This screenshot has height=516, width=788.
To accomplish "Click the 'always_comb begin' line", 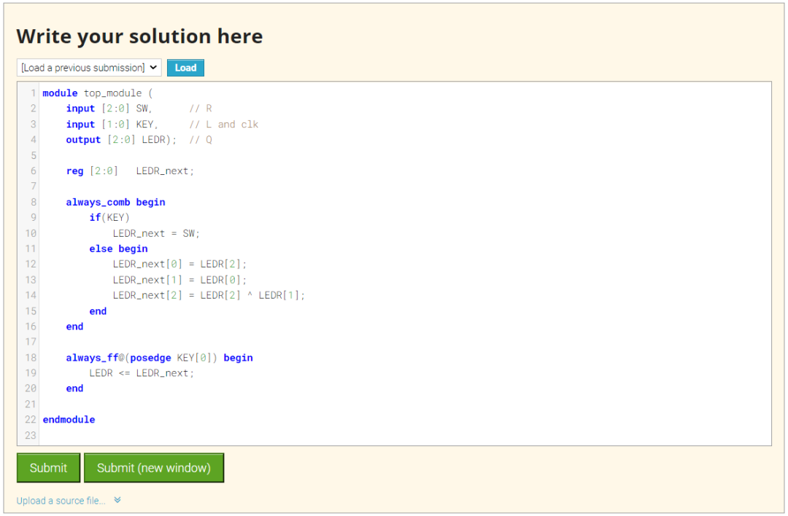I will (x=115, y=202).
